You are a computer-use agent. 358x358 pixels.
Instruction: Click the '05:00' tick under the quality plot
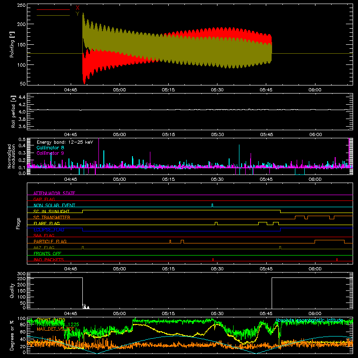coord(119,314)
